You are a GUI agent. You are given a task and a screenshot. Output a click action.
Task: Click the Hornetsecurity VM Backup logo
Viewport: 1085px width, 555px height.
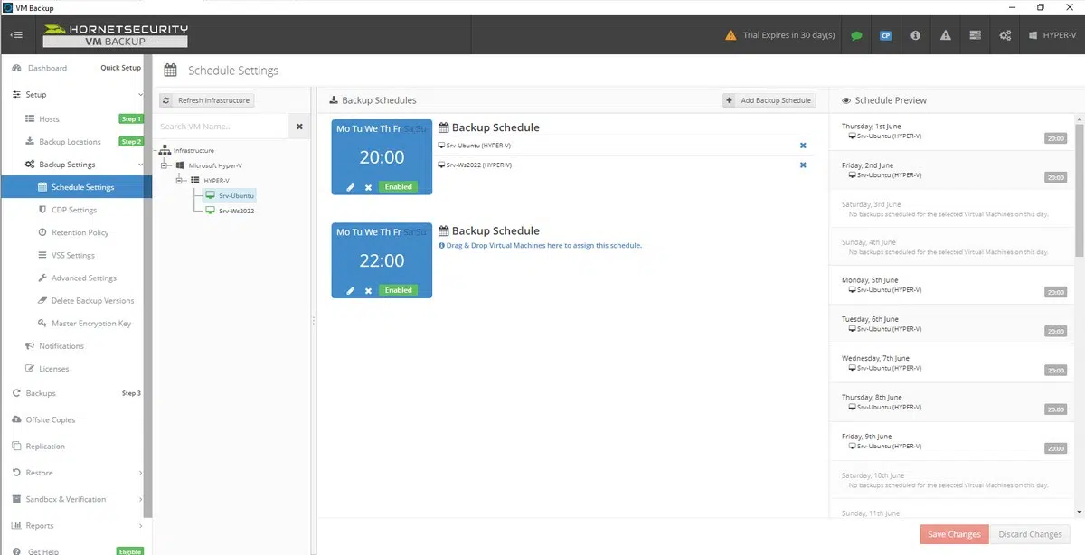115,35
